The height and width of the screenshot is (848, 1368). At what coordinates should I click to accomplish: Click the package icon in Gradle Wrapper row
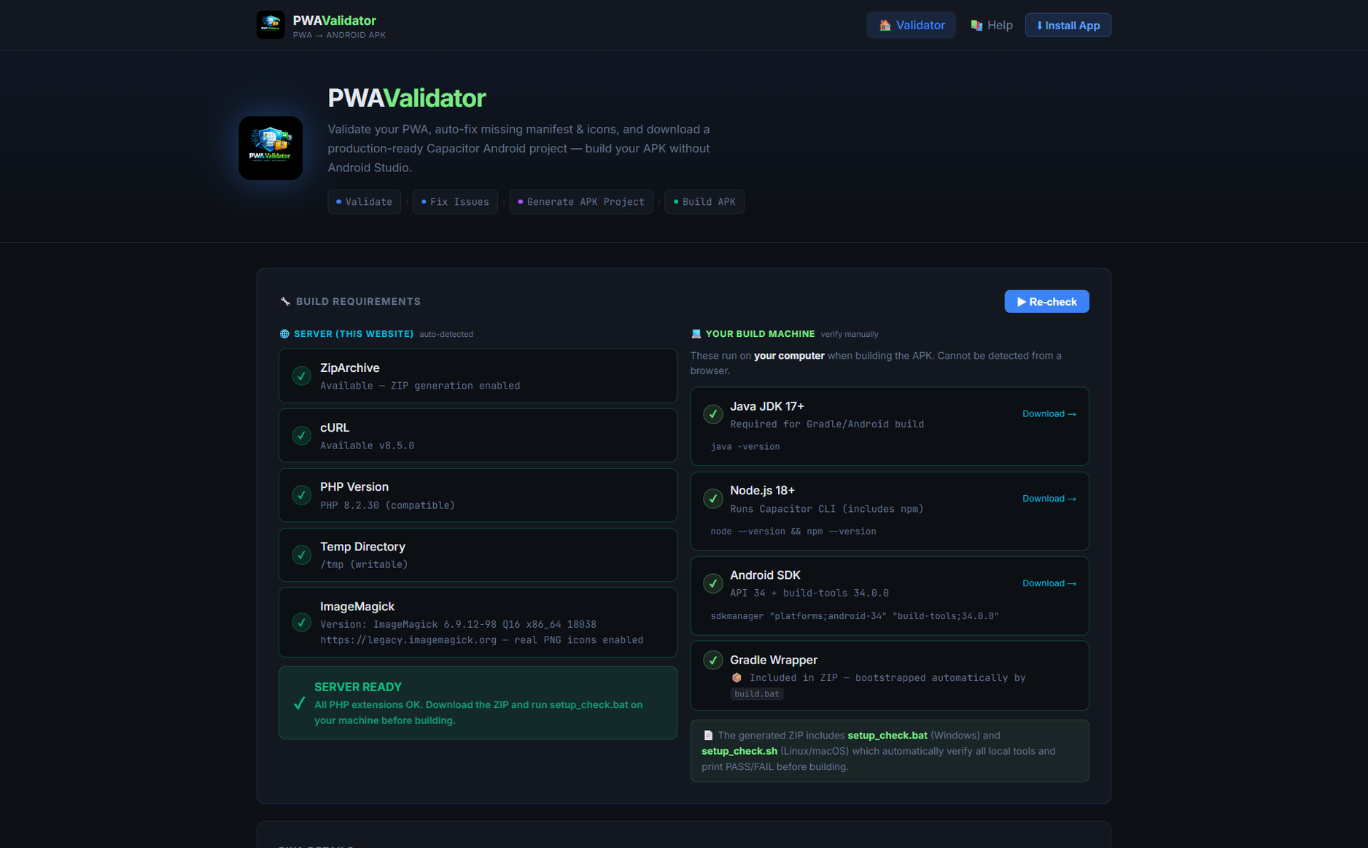737,678
